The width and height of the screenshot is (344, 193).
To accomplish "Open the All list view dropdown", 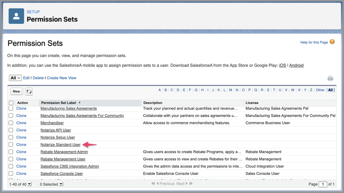I will tap(15, 78).
